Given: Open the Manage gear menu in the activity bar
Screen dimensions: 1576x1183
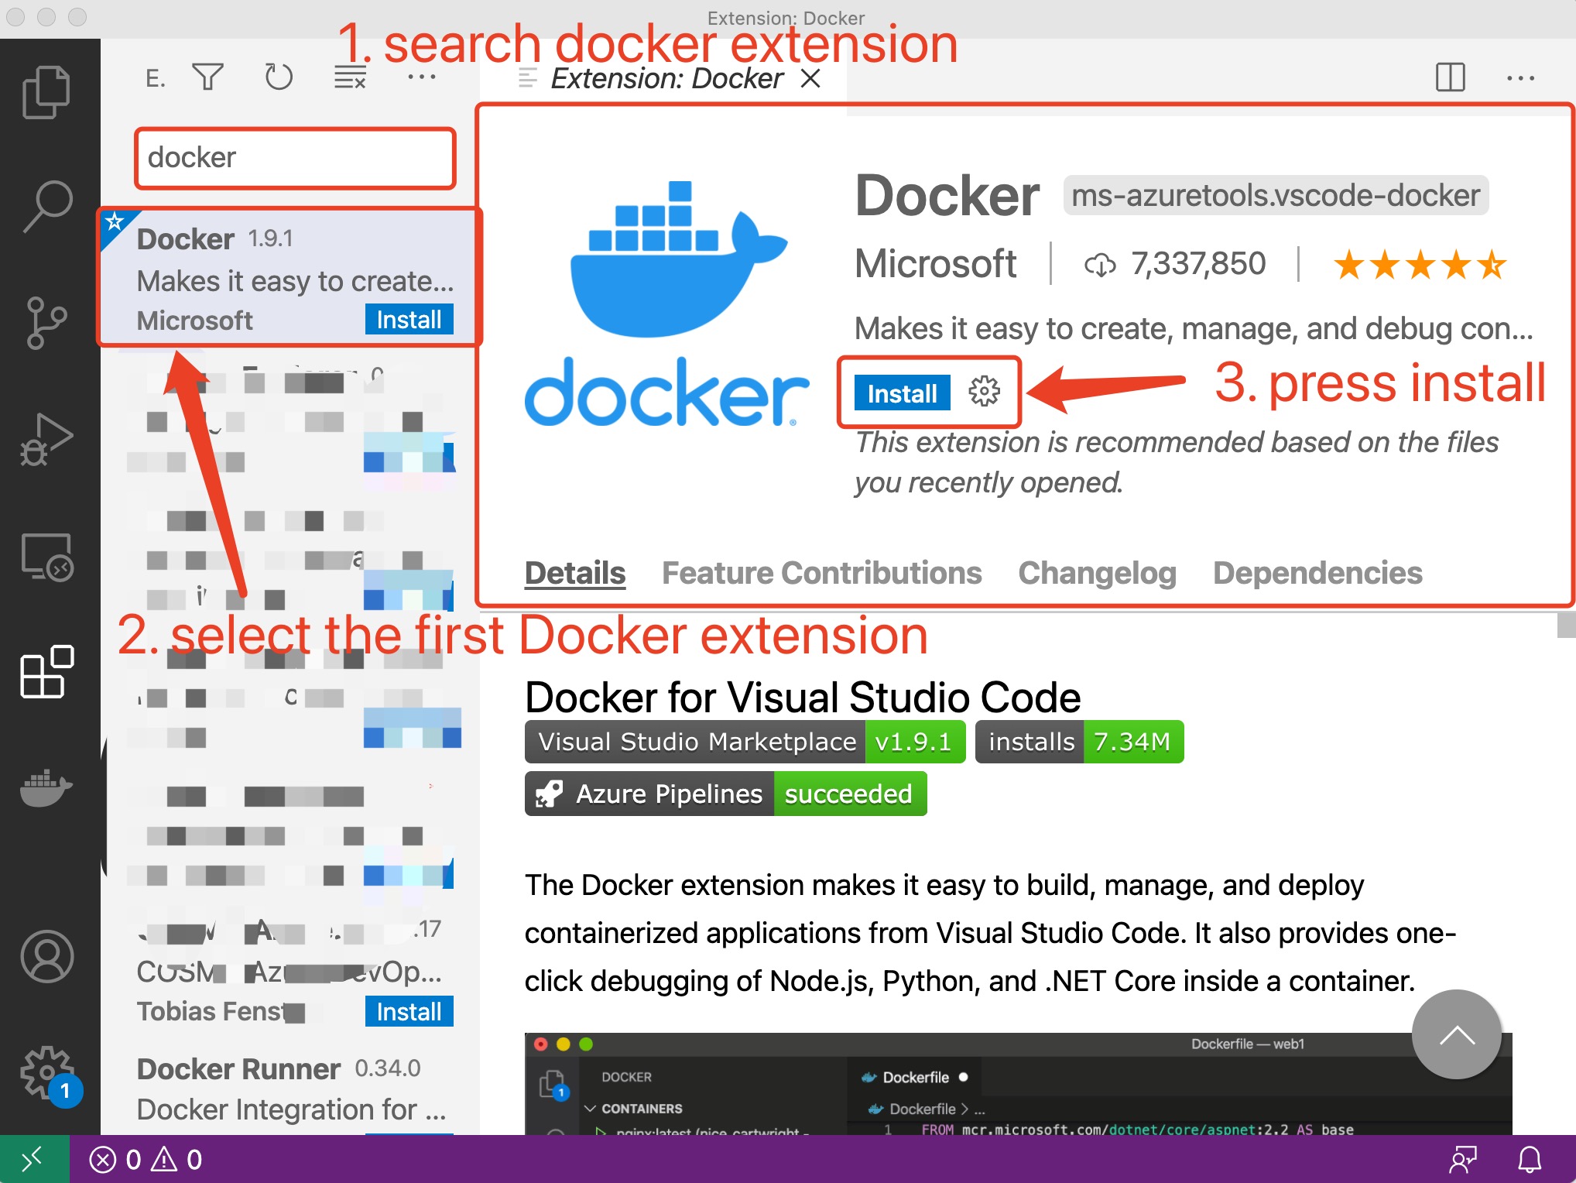Looking at the screenshot, I should pyautogui.click(x=48, y=1072).
